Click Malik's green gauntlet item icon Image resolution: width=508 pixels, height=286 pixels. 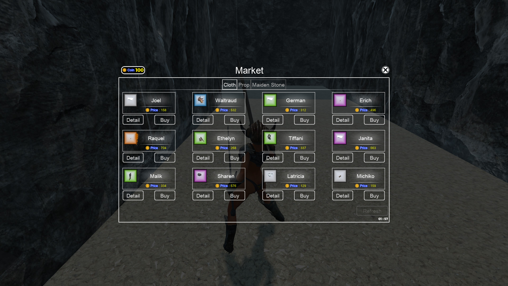[130, 176]
